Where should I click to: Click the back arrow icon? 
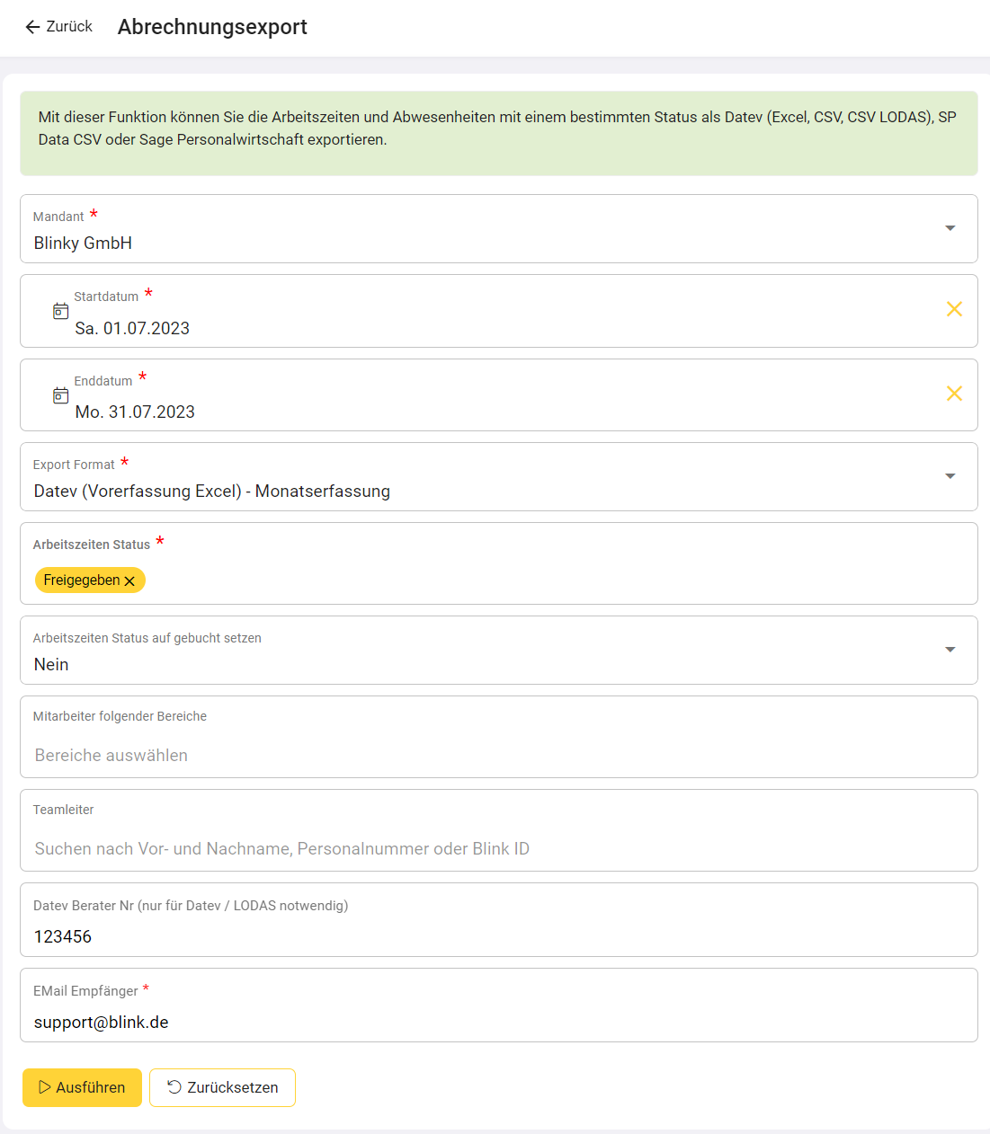32,27
